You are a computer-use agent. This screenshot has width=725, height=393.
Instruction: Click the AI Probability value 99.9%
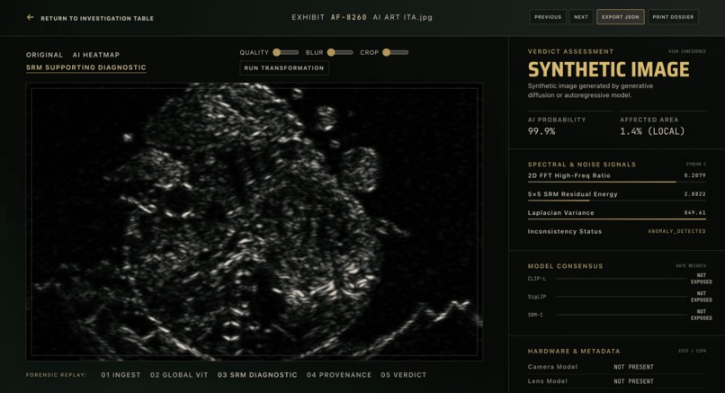(542, 131)
